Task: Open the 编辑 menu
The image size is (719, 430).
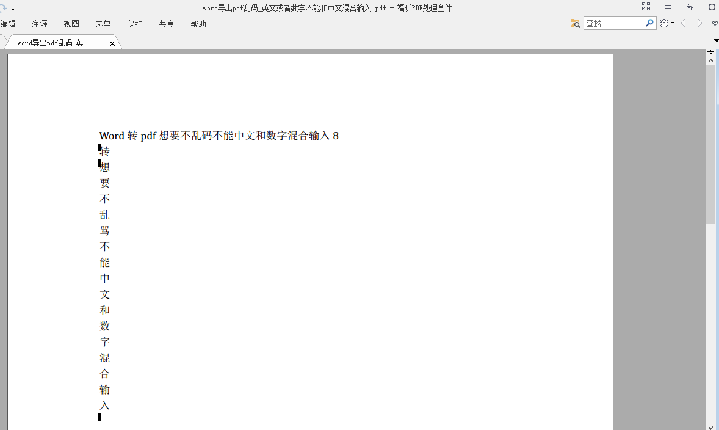Action: click(9, 24)
